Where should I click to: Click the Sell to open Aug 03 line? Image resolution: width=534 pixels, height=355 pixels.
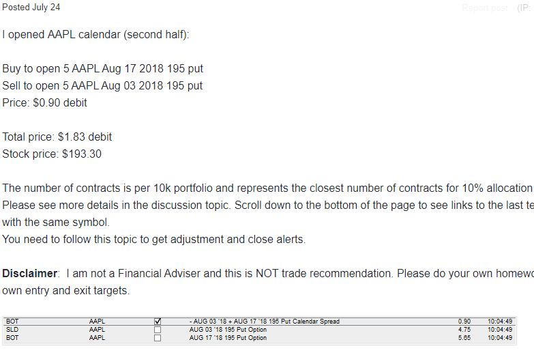[x=102, y=85]
